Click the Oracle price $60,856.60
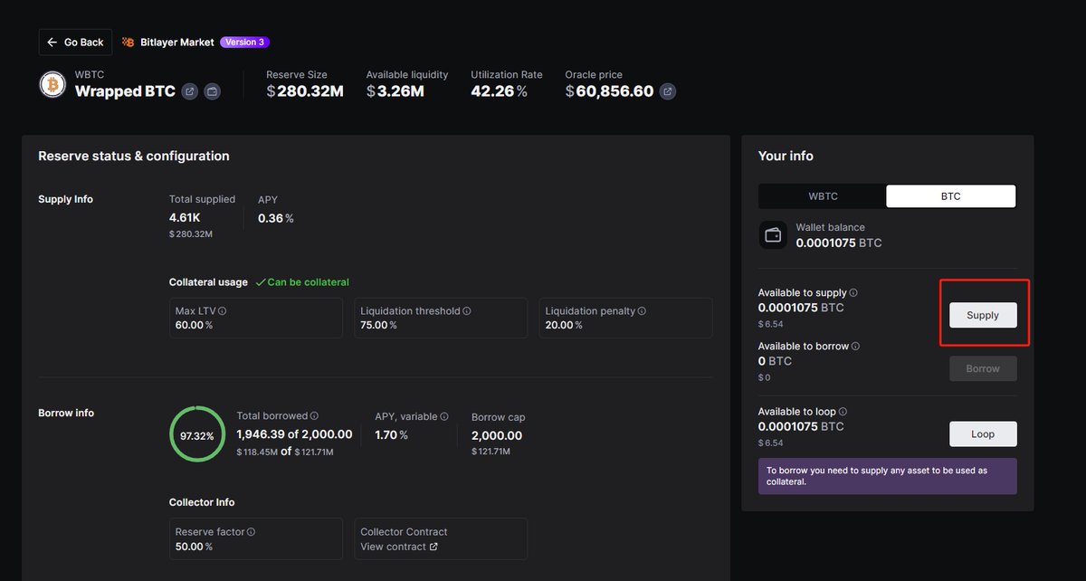 (x=609, y=91)
